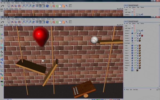The width and height of the screenshot is (160, 100).
Task: Open the green Array modeling objects icon
Action: point(57,22)
